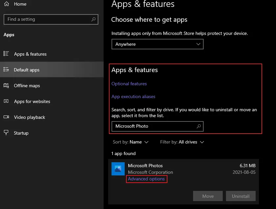The image size is (276, 209).
Task: Click the Microsoft Corporation publisher text
Action: (x=150, y=172)
